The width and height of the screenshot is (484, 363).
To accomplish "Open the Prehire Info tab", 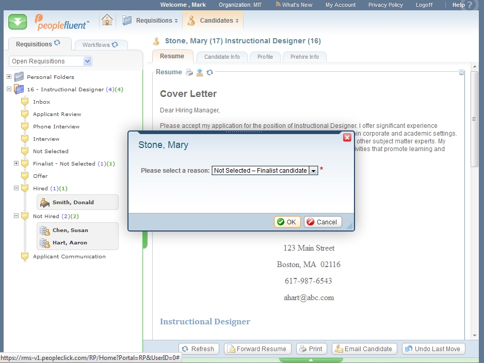I will 304,57.
